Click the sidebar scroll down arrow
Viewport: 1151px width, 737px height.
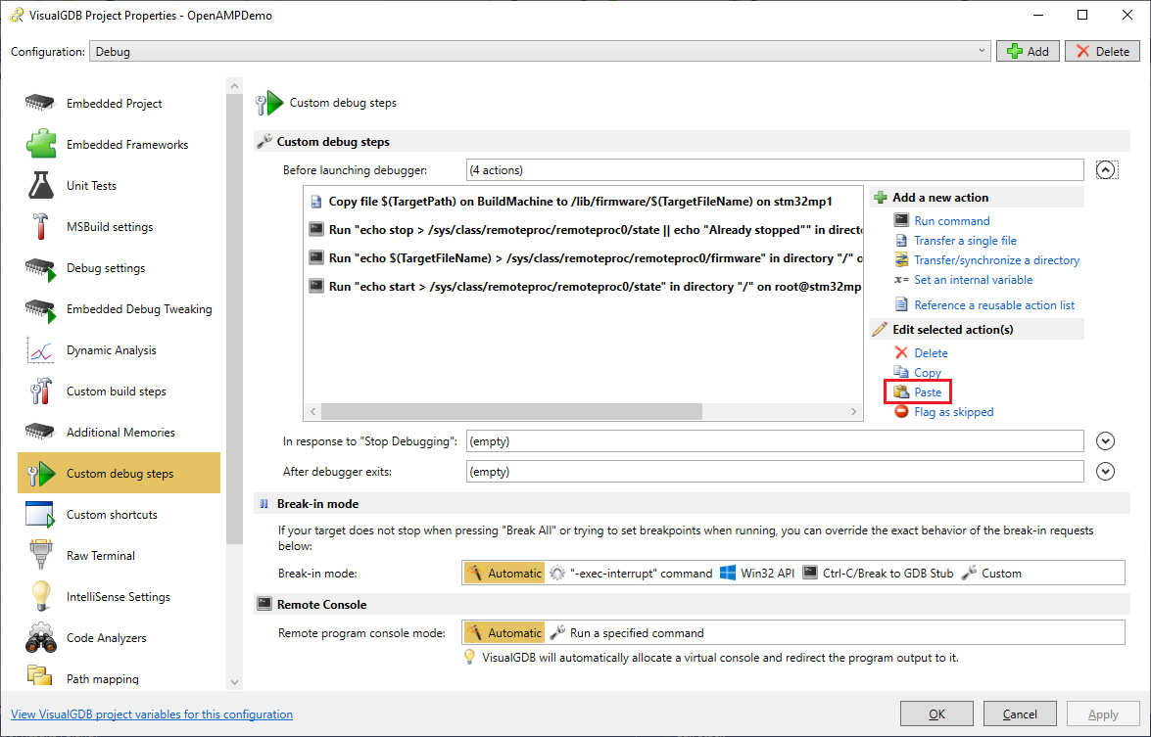tap(234, 682)
